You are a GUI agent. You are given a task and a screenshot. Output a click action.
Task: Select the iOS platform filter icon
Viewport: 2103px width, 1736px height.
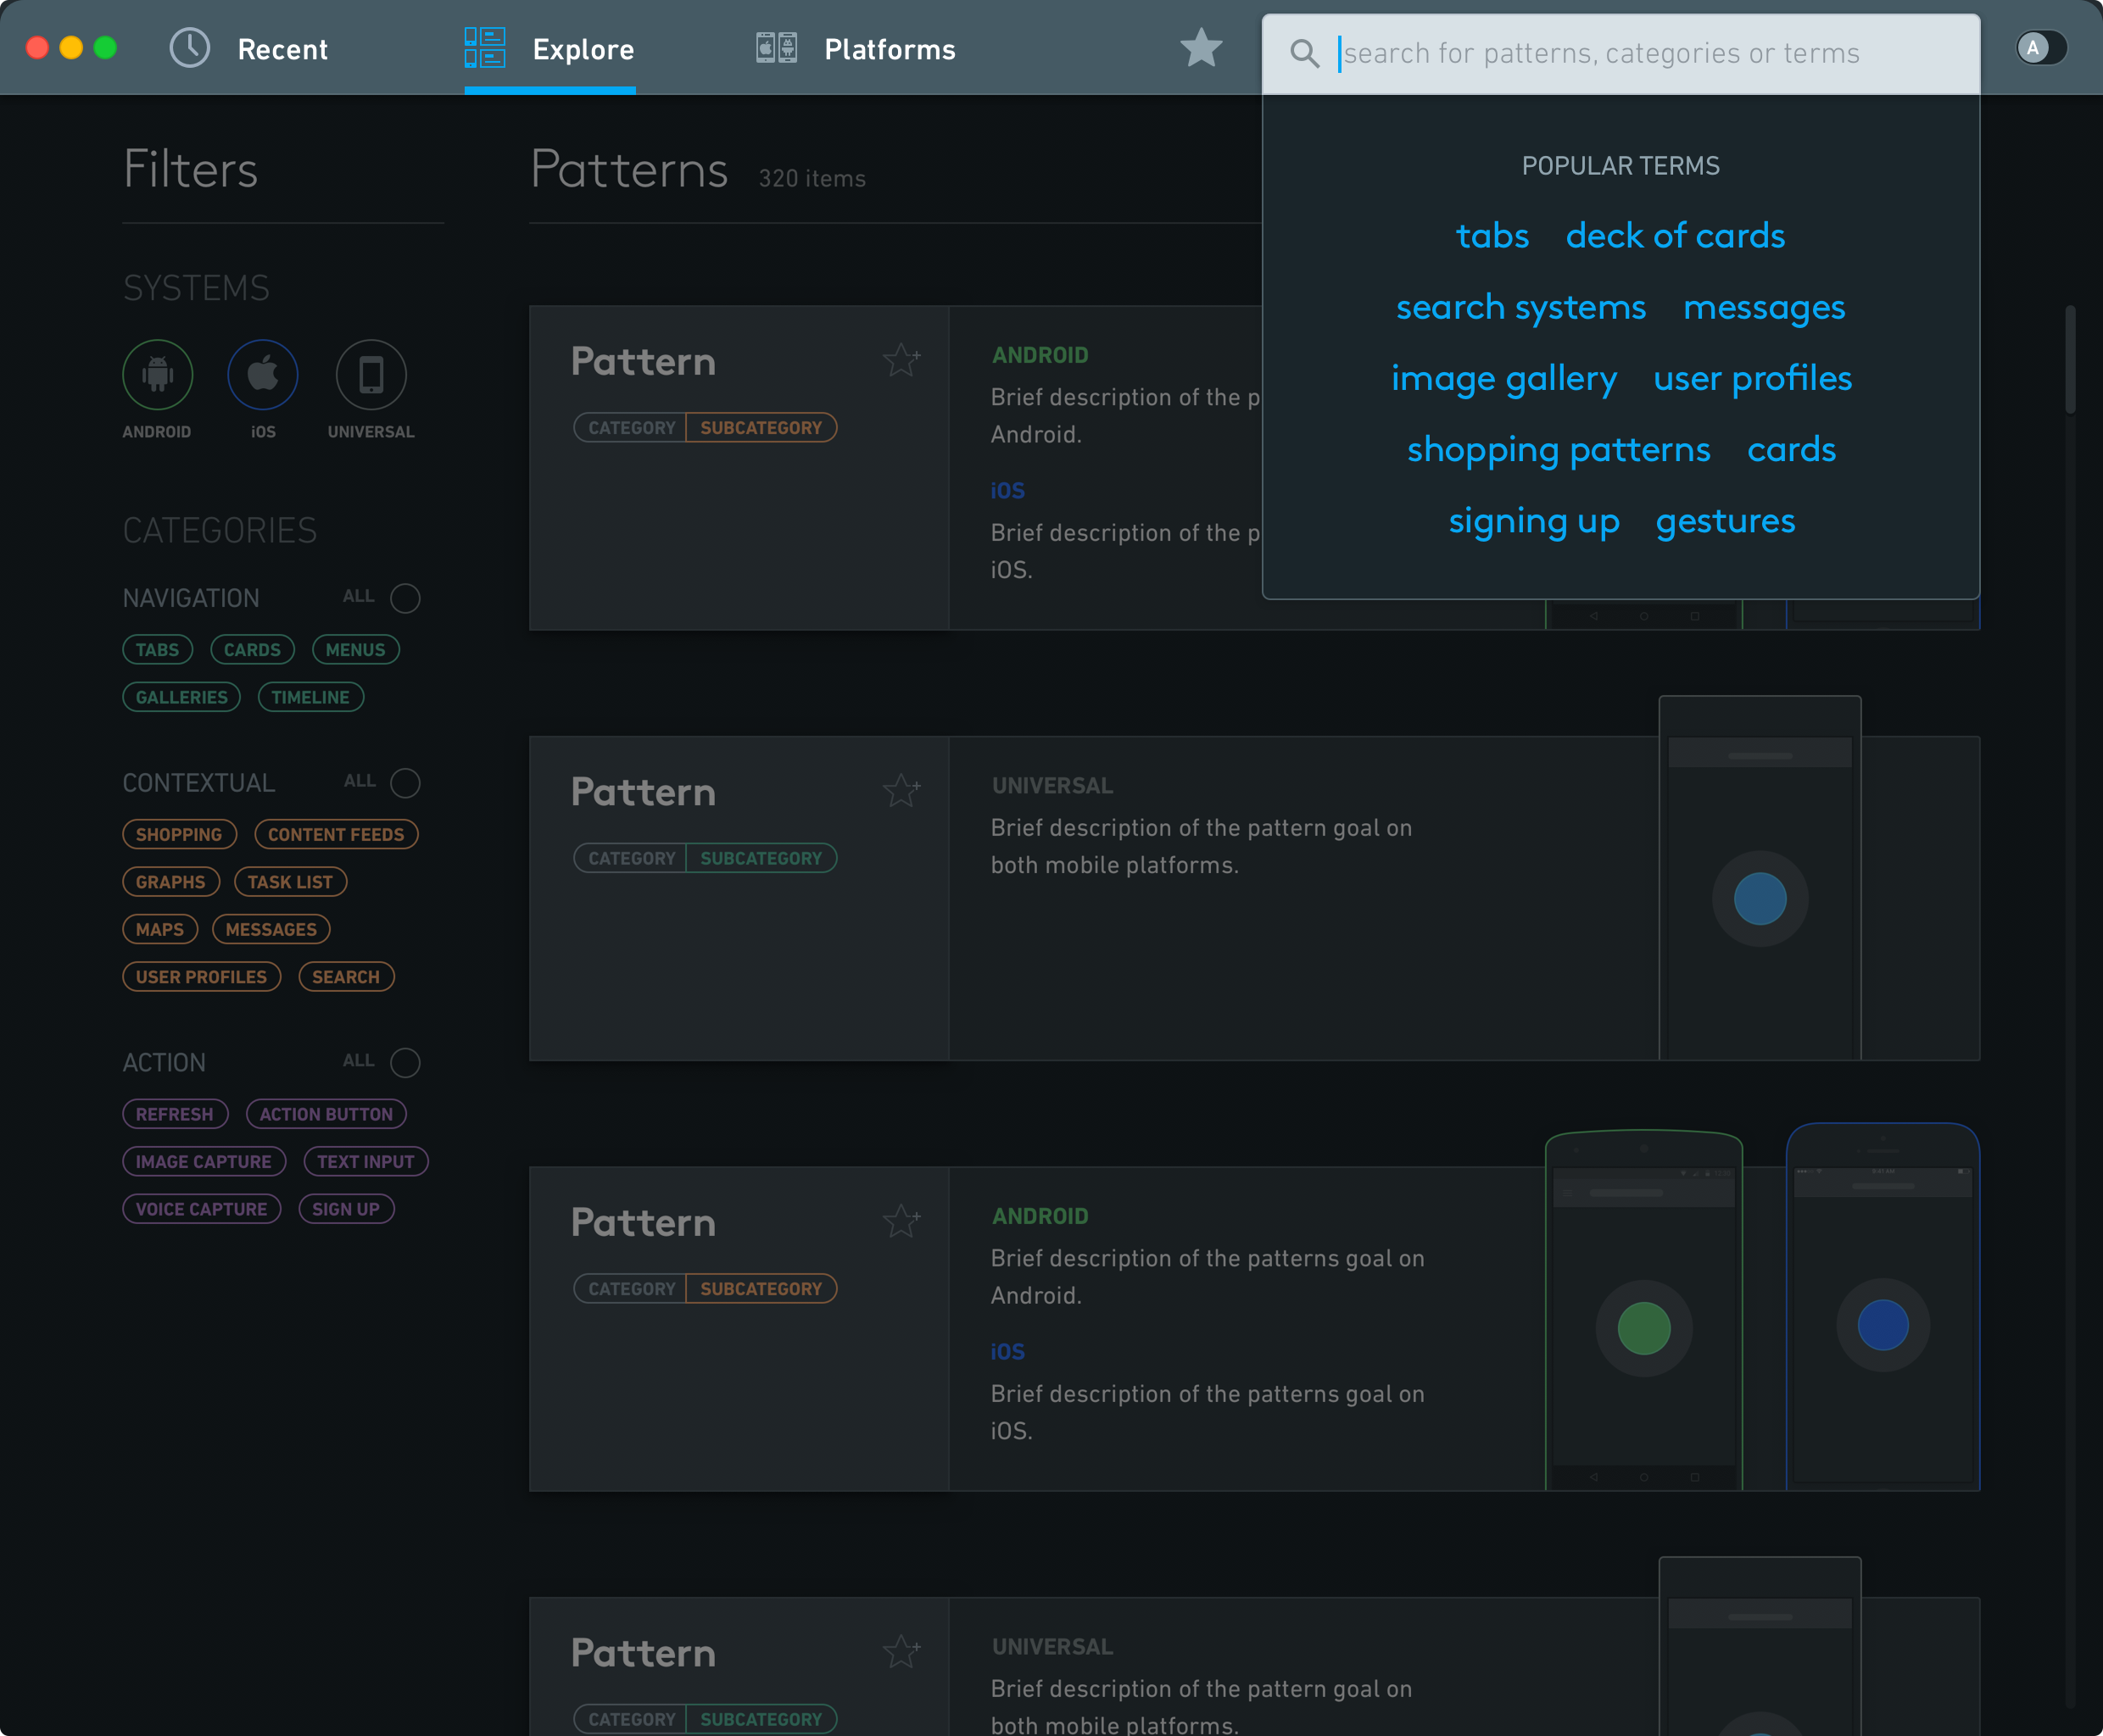[x=262, y=372]
